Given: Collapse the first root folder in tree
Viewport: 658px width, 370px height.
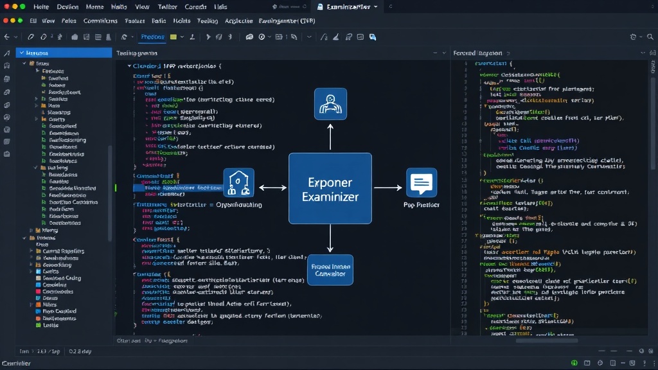Looking at the screenshot, I should [24, 64].
